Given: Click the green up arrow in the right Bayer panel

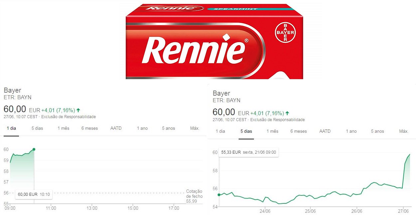Looking at the screenshot, I should click(287, 113).
